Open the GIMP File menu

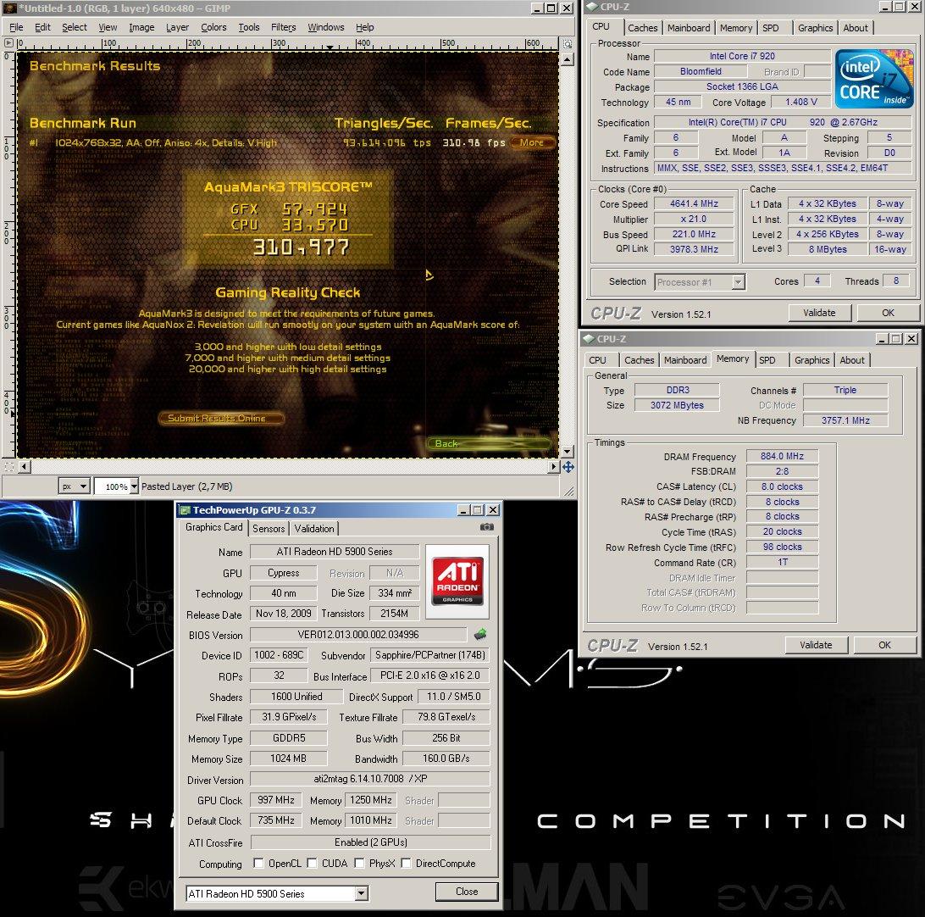click(17, 27)
